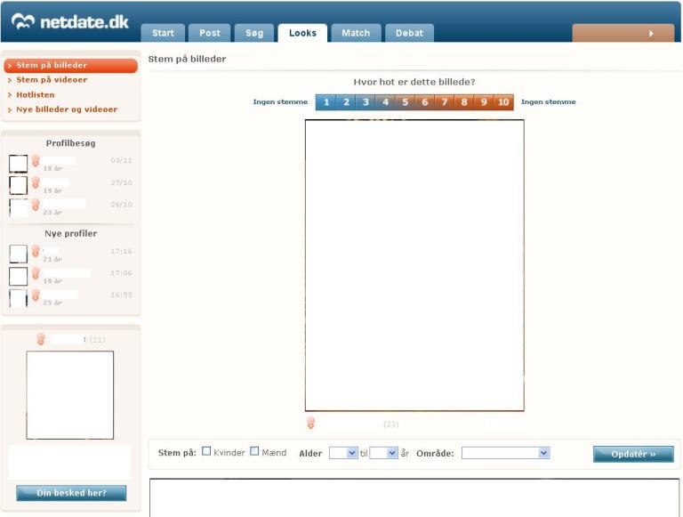This screenshot has width=683, height=517.
Task: Give the picture a score of 4
Action: [385, 102]
